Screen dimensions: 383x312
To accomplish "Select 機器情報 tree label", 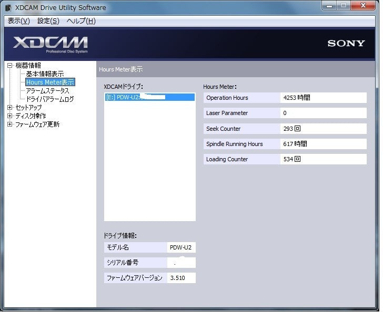I will pyautogui.click(x=28, y=65).
